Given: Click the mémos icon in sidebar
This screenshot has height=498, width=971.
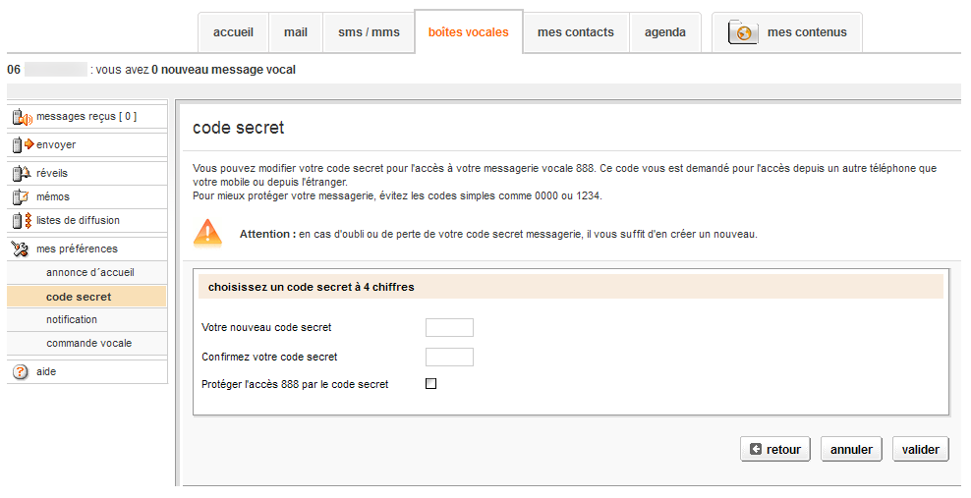Looking at the screenshot, I should coord(22,197).
